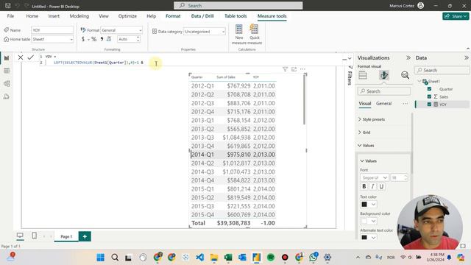The image size is (471, 265).
Task: Apply percentage format icon
Action: click(94, 39)
